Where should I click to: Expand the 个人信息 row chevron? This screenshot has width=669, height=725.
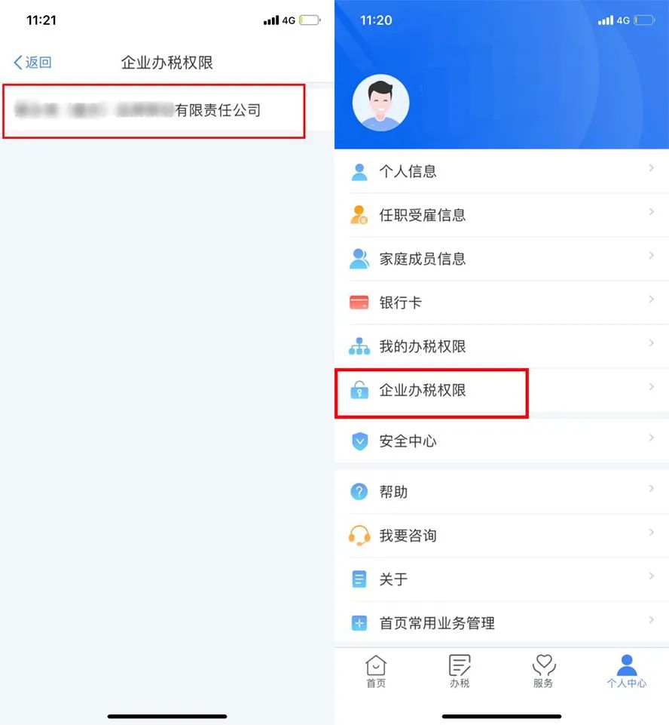click(651, 167)
